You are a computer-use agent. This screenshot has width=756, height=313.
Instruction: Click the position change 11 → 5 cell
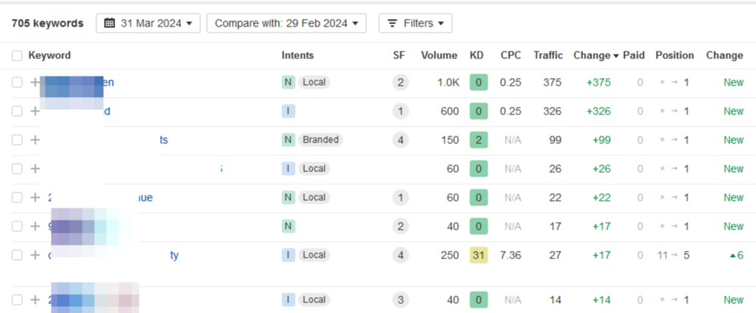[673, 255]
